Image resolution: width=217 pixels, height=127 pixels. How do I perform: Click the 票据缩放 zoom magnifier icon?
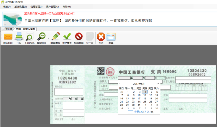click(42, 37)
